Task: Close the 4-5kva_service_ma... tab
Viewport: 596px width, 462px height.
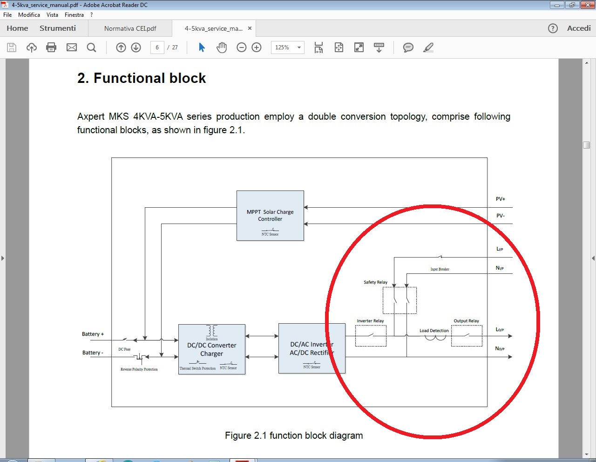Action: (250, 28)
